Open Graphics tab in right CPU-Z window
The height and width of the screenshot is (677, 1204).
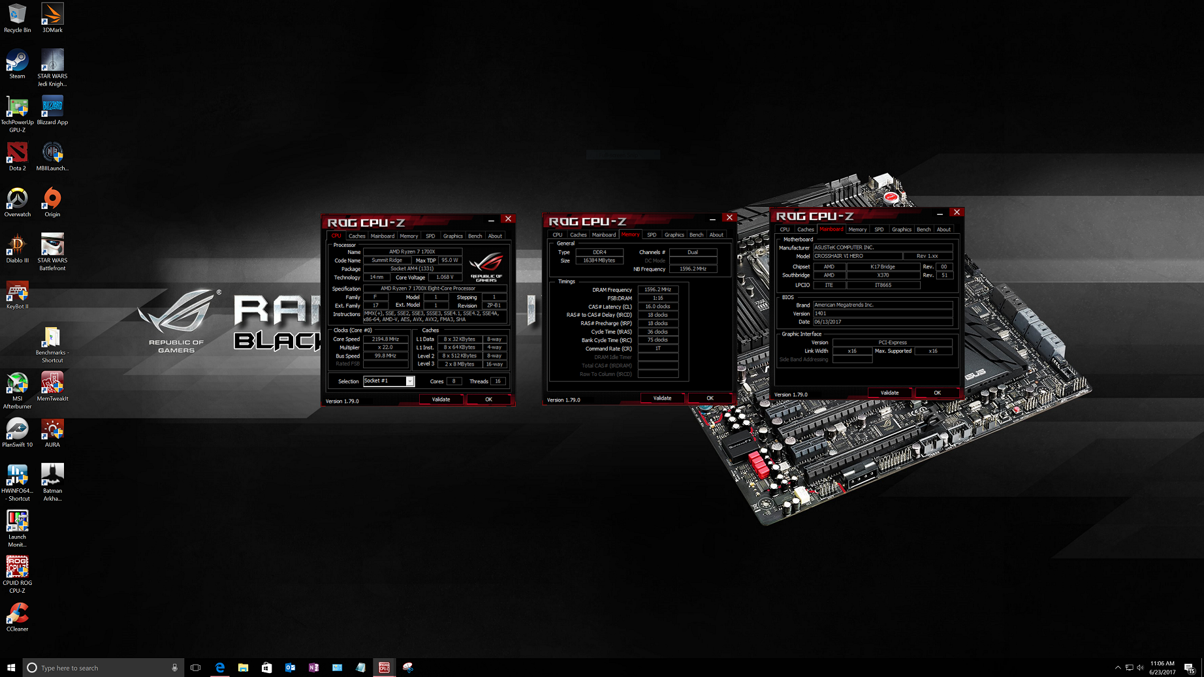tap(901, 230)
